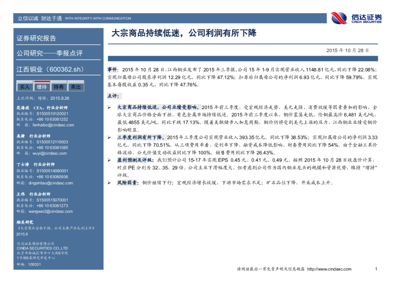Image resolution: width=398 pixels, height=281 pixels.
Task: Select the 持有 rating box
Action: [x=59, y=87]
